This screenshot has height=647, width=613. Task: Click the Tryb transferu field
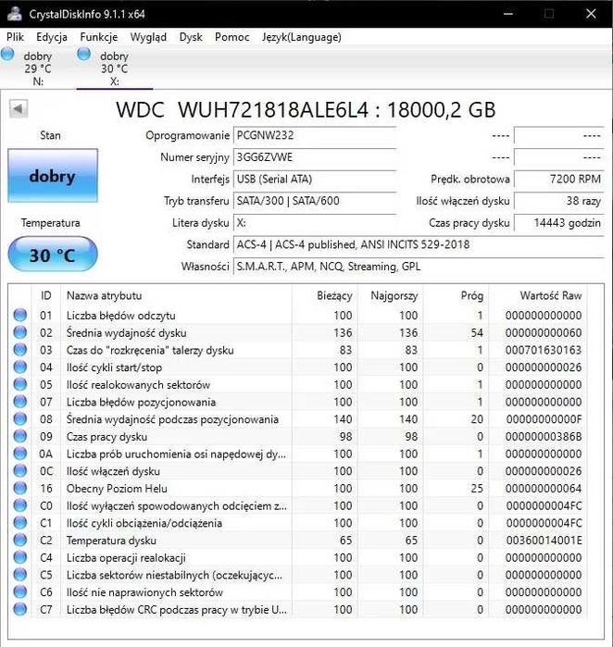pyautogui.click(x=315, y=201)
